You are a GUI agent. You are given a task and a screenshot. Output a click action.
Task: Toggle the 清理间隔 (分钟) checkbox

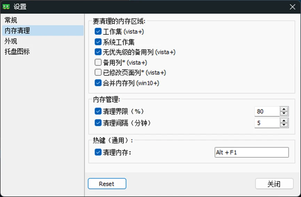point(98,123)
